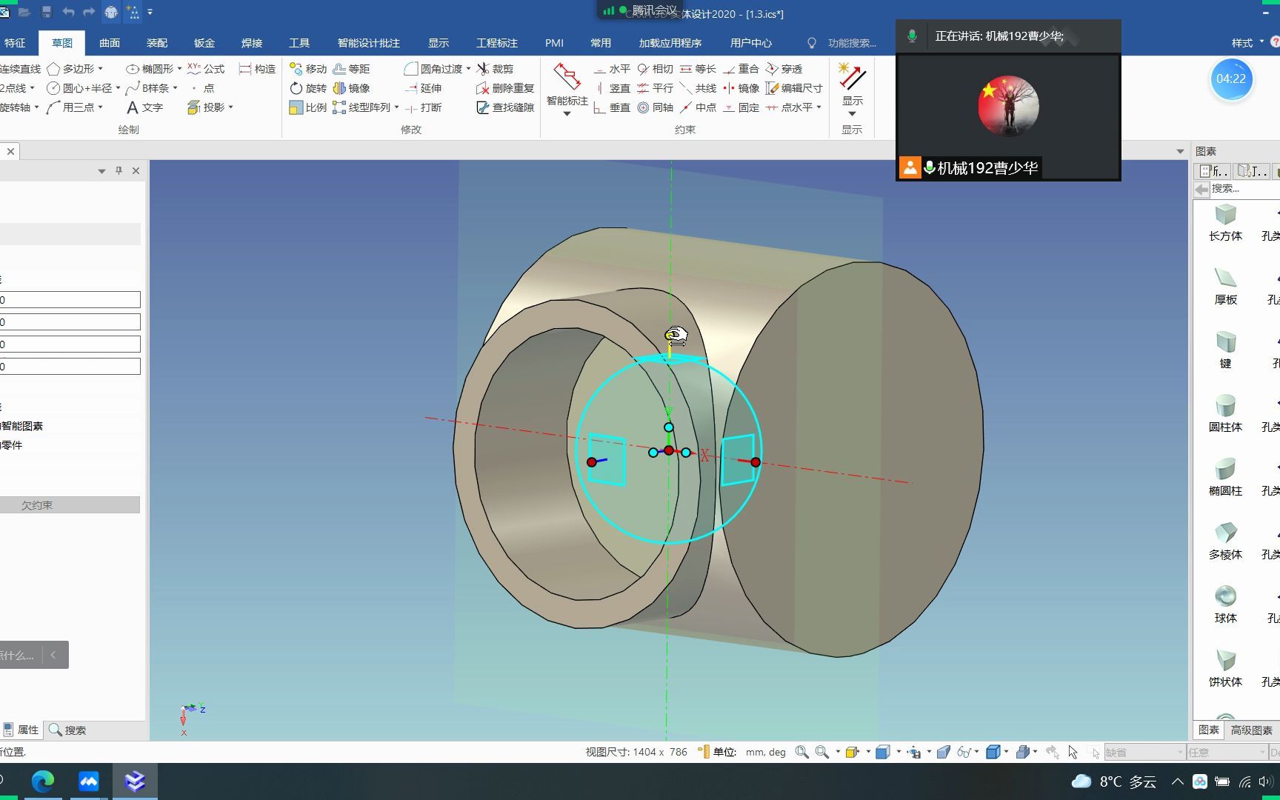Toggle the 构造 construction geometry mode
This screenshot has height=800, width=1280.
[x=257, y=69]
